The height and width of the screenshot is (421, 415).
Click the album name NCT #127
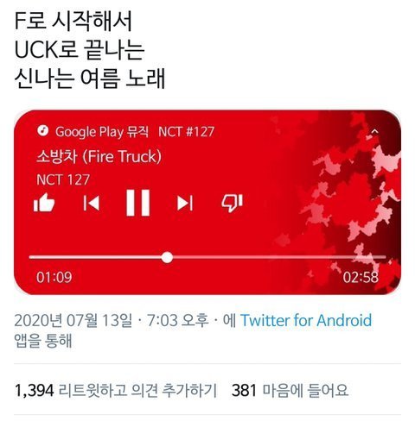[x=186, y=132]
